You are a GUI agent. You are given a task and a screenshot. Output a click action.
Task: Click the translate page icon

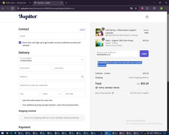pyautogui.click(x=132, y=8)
